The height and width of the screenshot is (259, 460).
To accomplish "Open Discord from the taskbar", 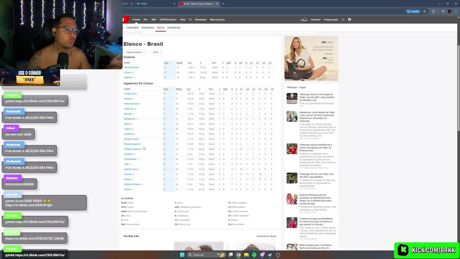I will coord(262,255).
